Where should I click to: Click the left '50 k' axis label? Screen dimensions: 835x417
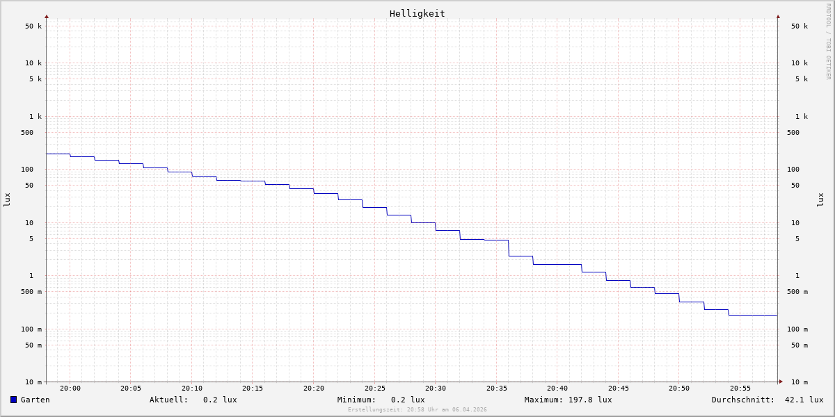[33, 26]
